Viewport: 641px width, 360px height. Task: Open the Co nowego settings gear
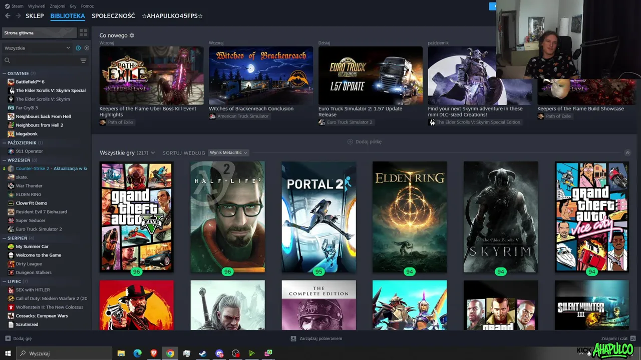(x=132, y=35)
